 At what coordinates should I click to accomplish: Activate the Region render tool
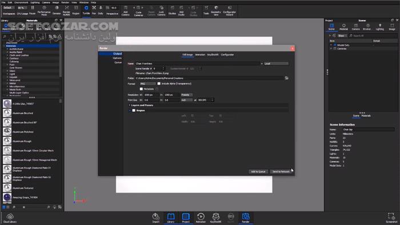(76, 10)
